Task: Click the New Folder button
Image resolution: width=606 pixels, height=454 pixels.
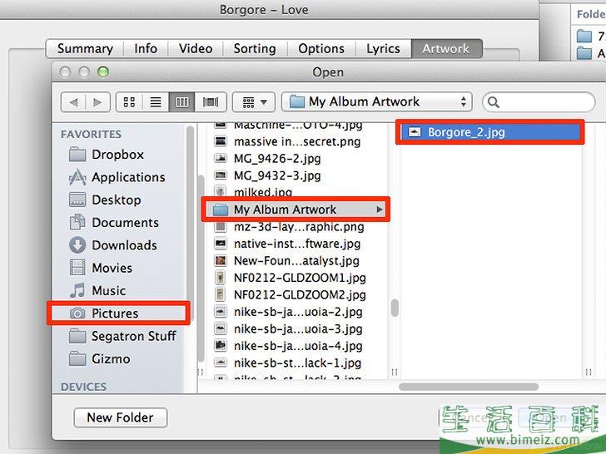Action: pos(121,417)
